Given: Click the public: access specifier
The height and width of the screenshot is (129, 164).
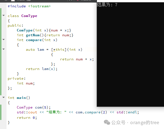Looking at the screenshot, I should 15,26.
